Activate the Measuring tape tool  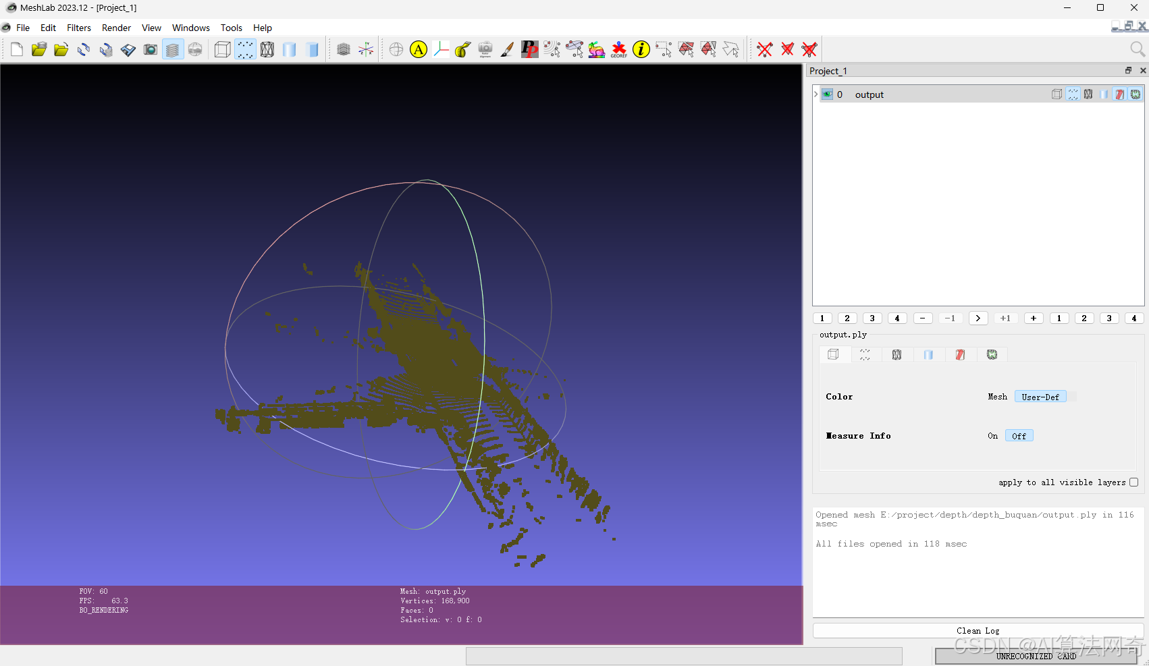463,49
